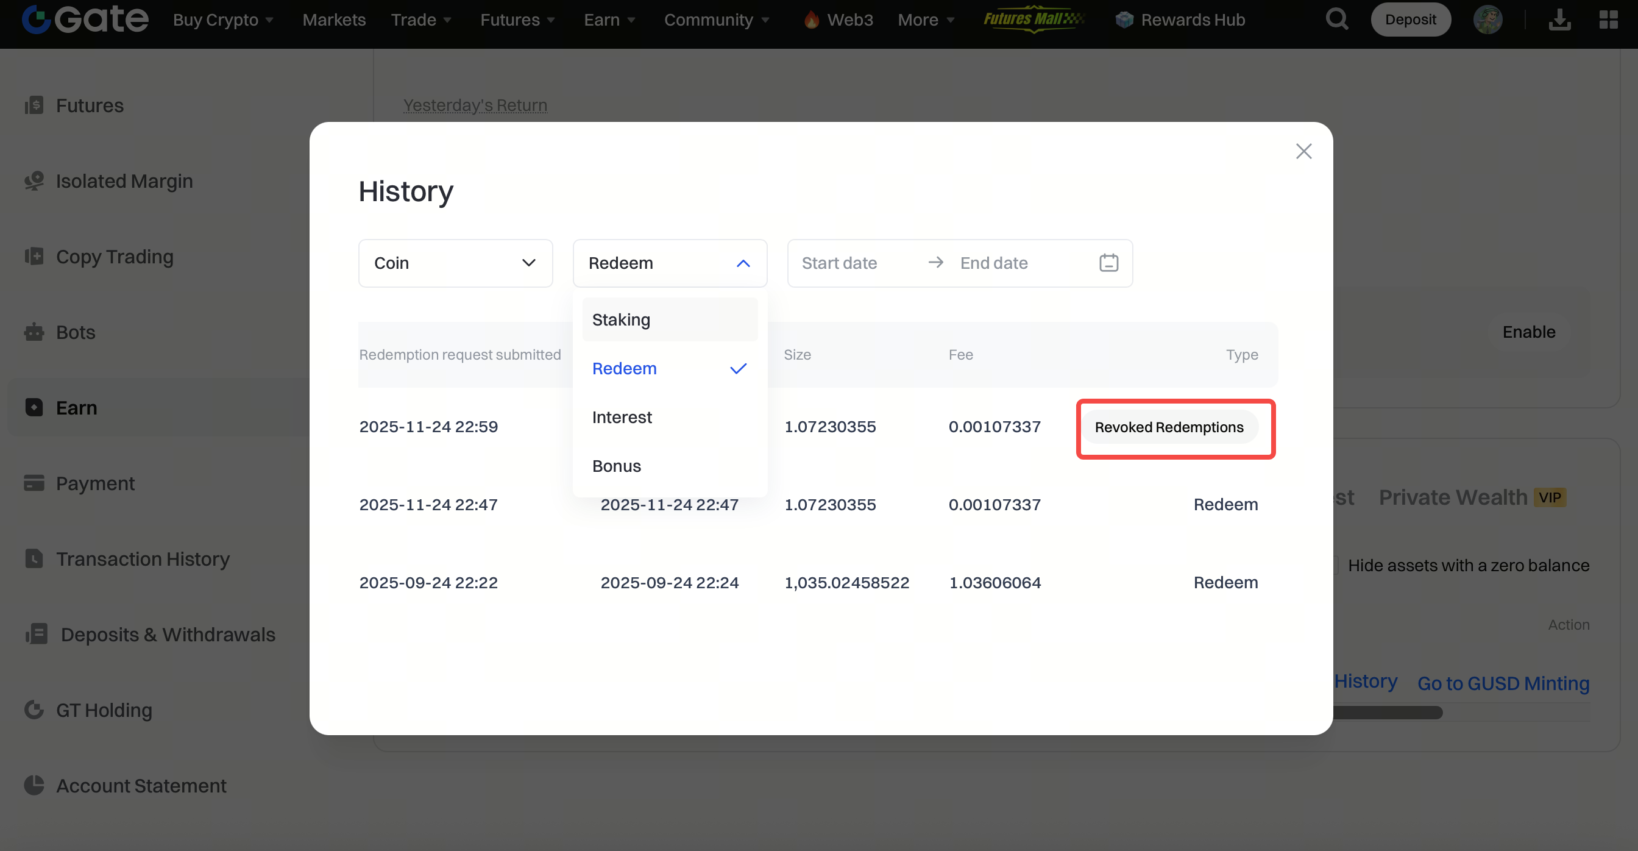Close the History dialog with X

[x=1303, y=151]
